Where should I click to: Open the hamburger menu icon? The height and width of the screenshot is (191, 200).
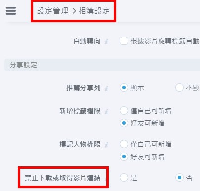tap(11, 11)
